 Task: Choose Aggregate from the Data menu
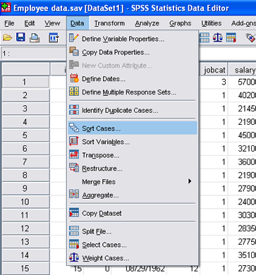coord(133,195)
